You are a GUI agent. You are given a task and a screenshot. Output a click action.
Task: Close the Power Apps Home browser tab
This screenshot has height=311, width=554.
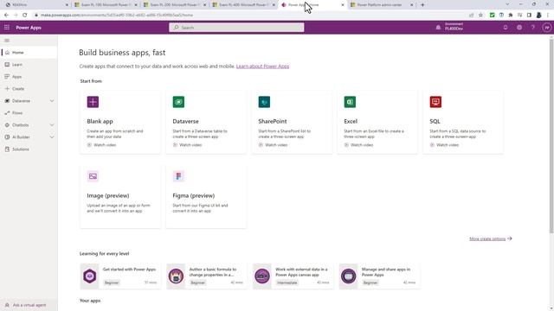pyautogui.click(x=343, y=5)
